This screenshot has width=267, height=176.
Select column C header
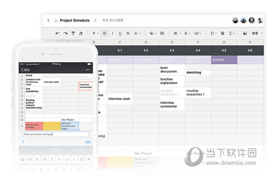pos(120,42)
